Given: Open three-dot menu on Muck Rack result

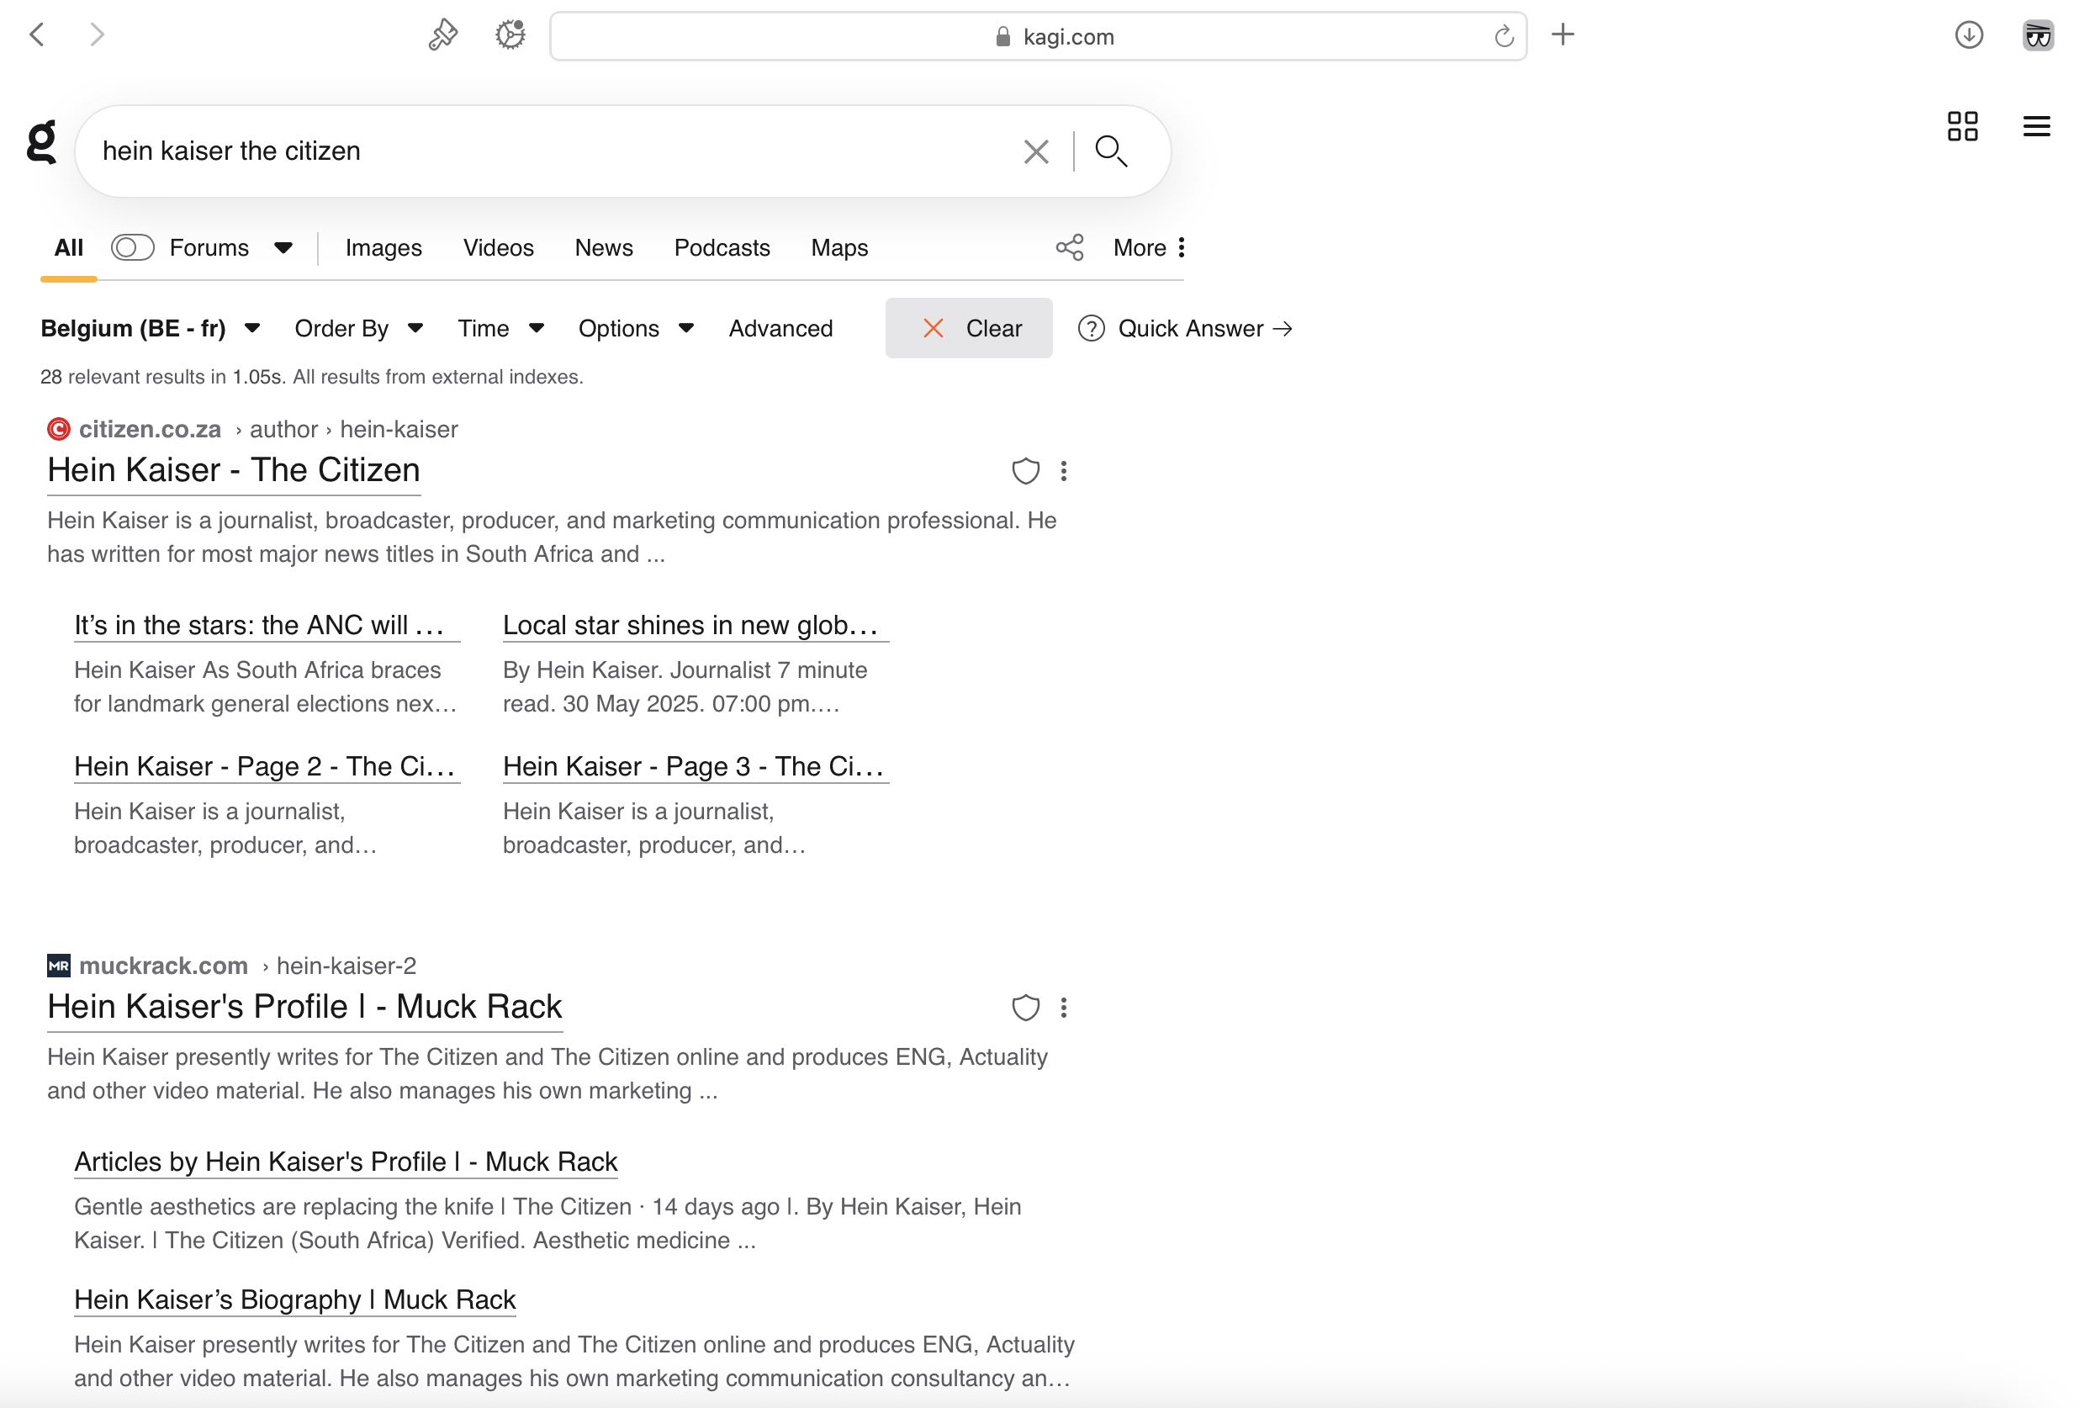Looking at the screenshot, I should [1064, 1008].
